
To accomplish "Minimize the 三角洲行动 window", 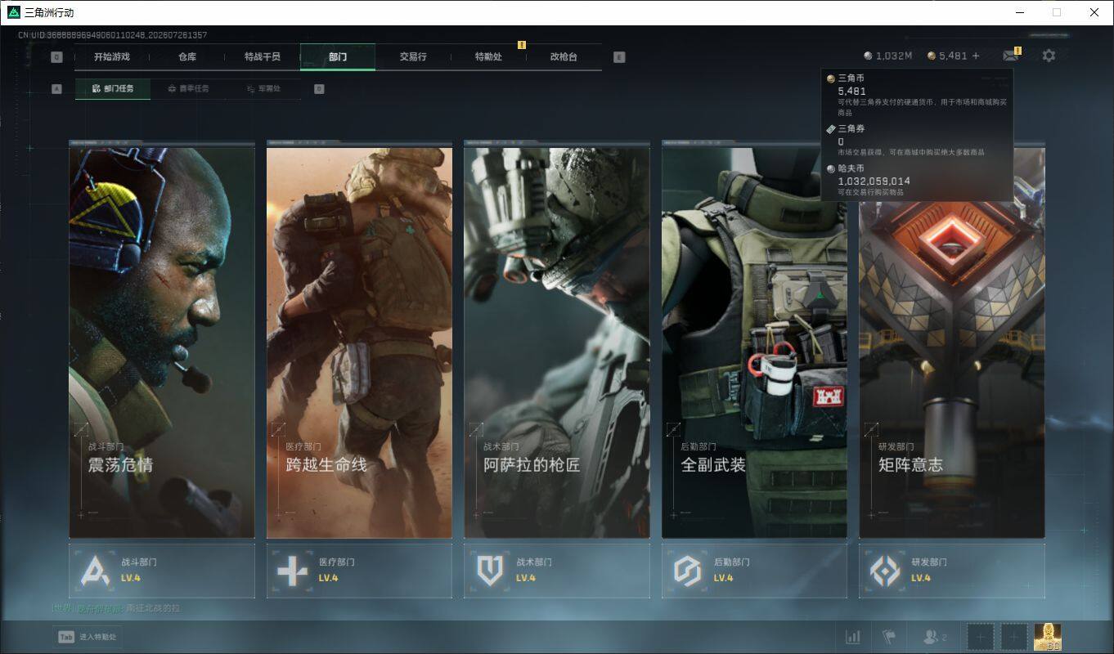I will tap(1020, 12).
